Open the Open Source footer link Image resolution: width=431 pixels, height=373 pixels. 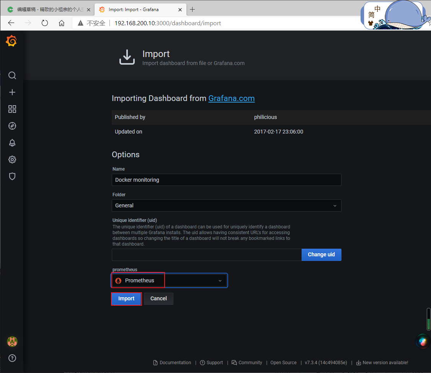283,363
